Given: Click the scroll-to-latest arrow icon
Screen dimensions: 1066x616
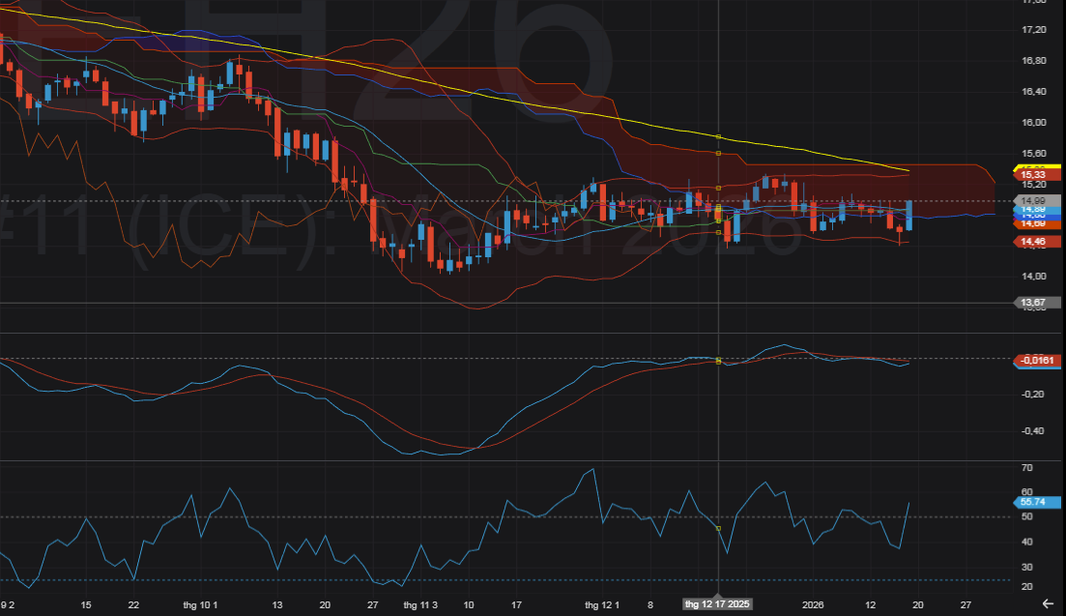Looking at the screenshot, I should pos(1049,603).
